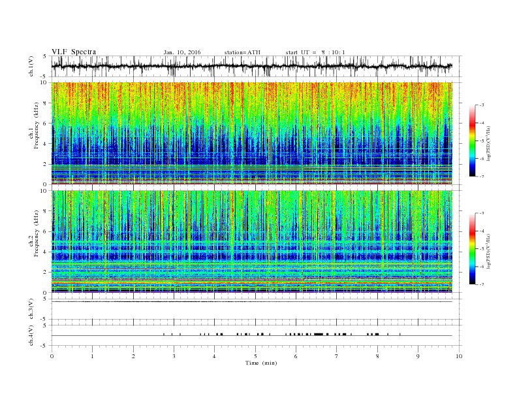Screen dimensions: 517x400
Task: Click the "station=ATH" header label
Action: (x=242, y=52)
